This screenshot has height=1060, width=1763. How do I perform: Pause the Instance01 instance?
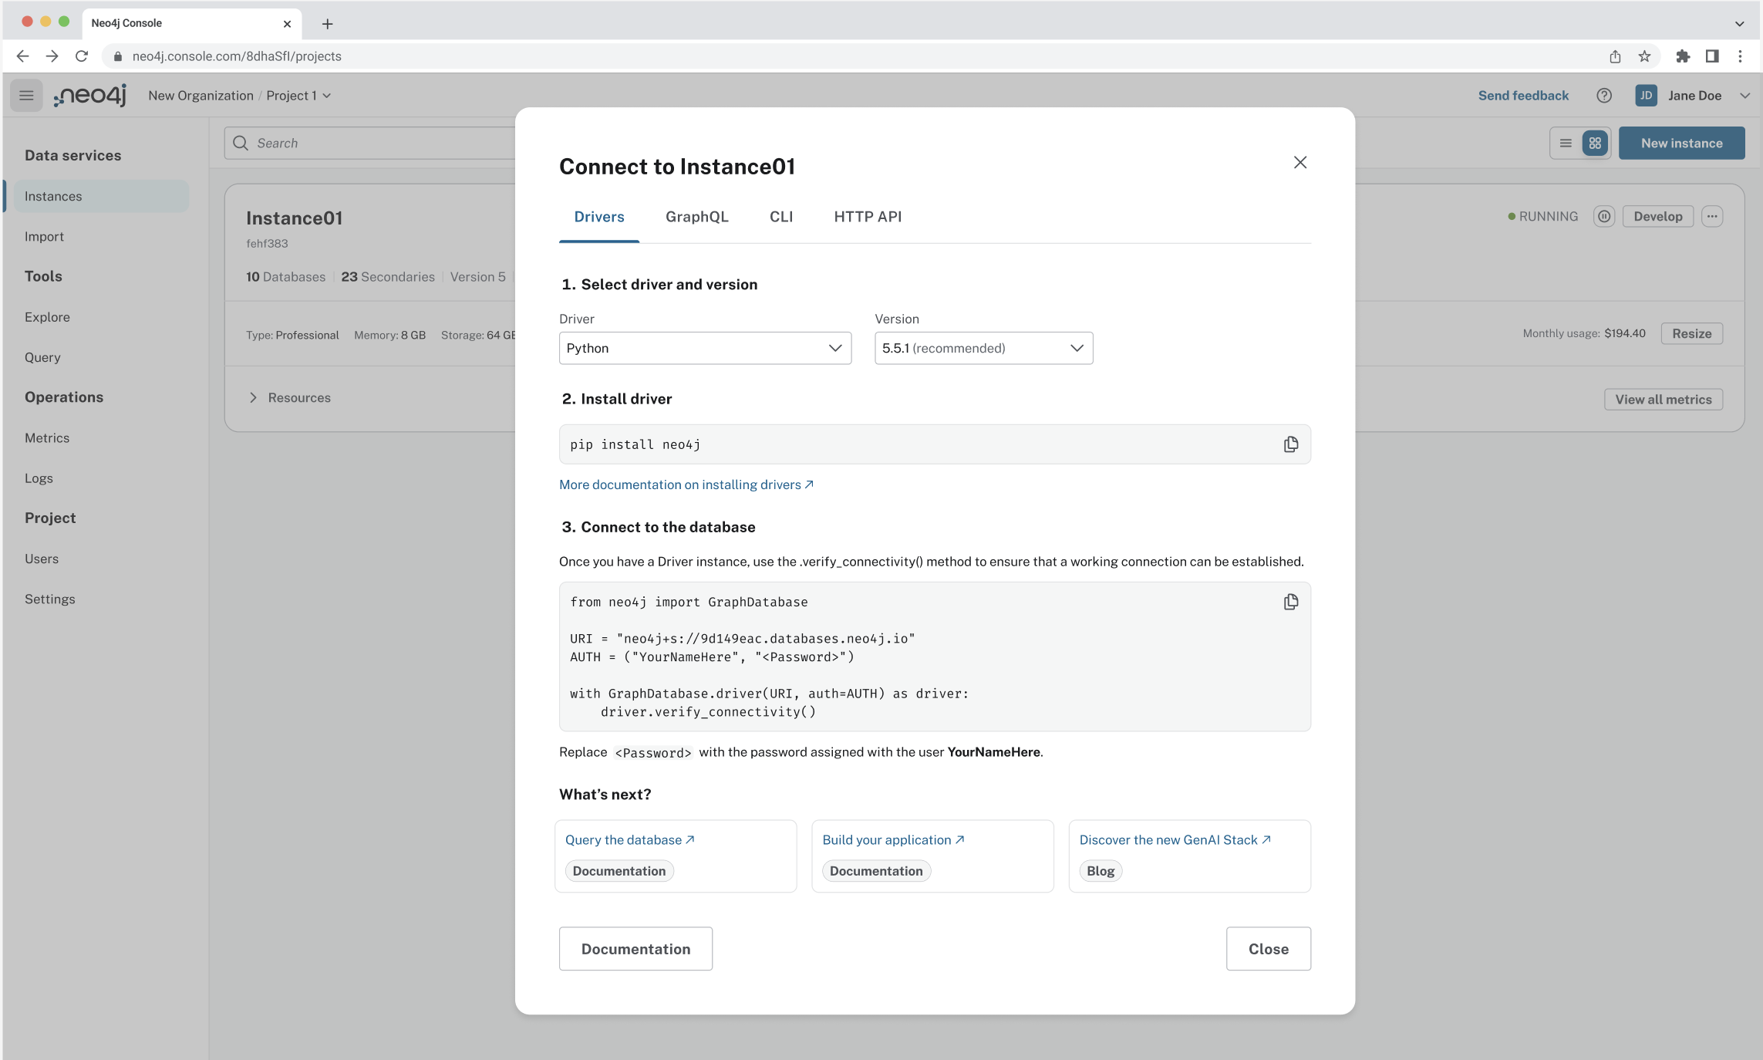(x=1604, y=217)
